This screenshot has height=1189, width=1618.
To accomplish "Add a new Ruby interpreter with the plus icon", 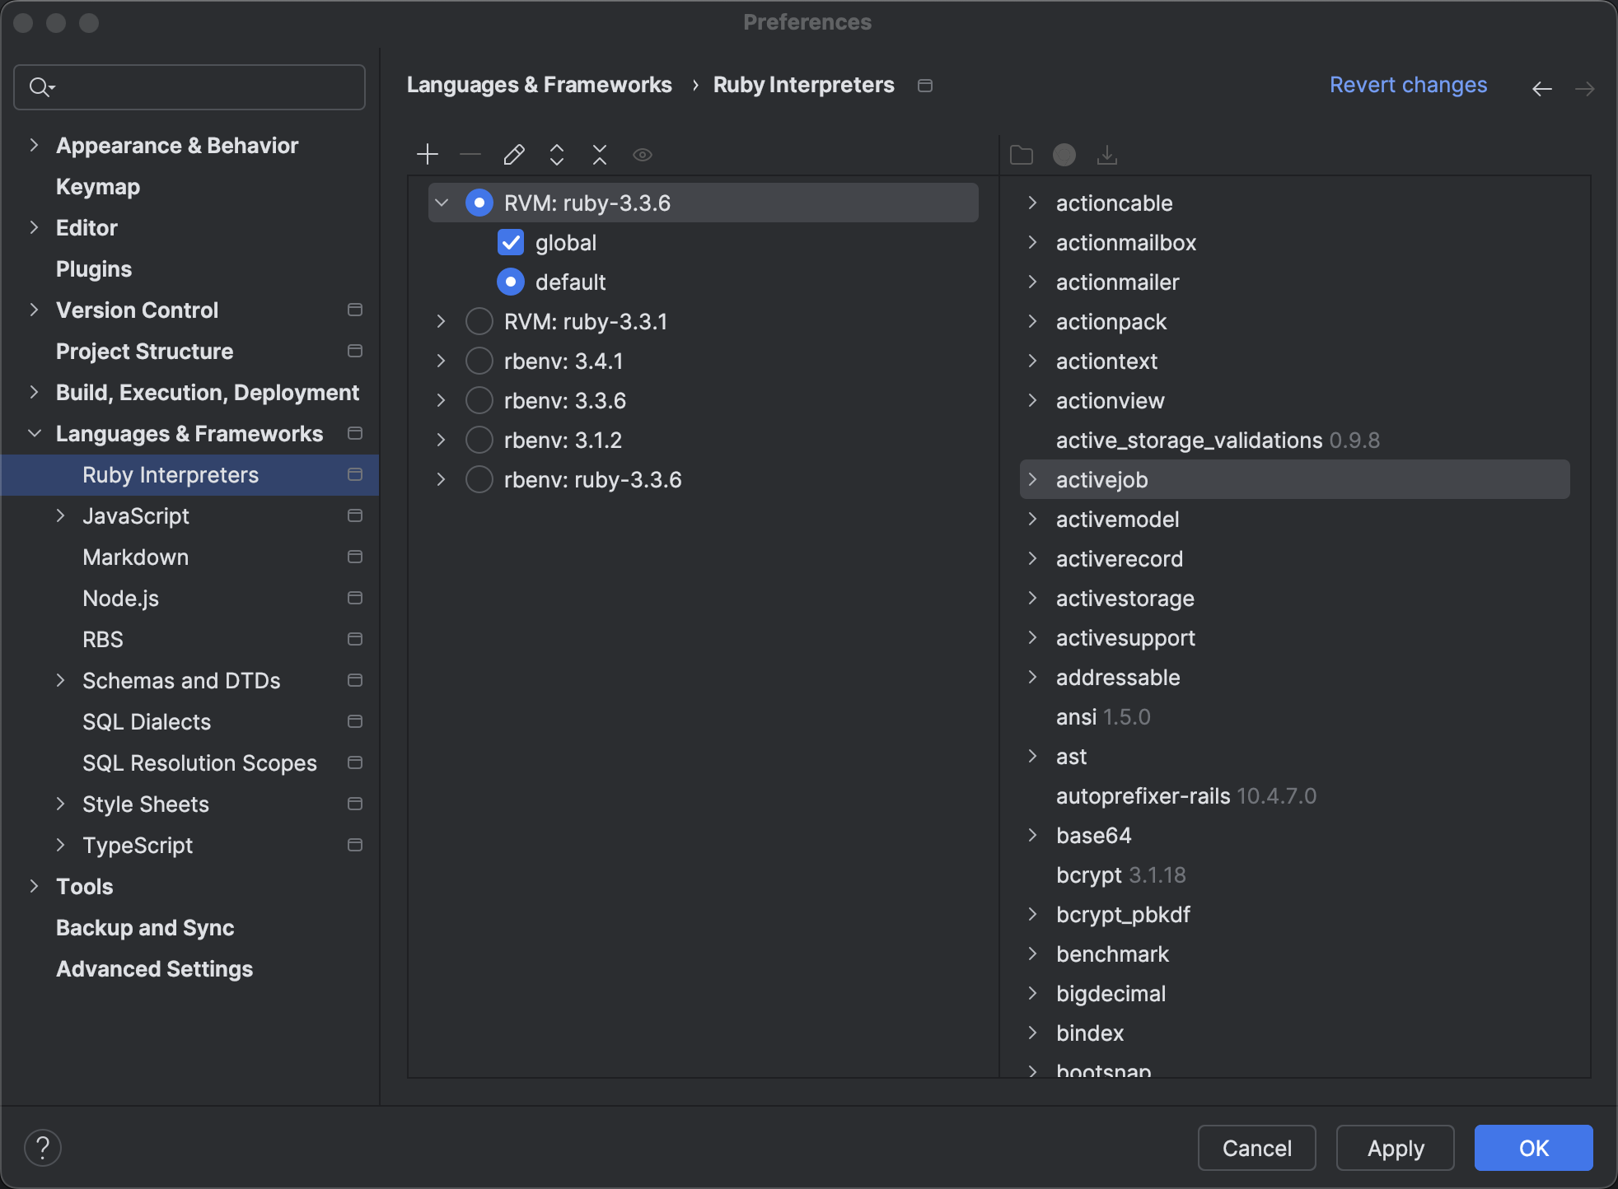I will pos(428,154).
